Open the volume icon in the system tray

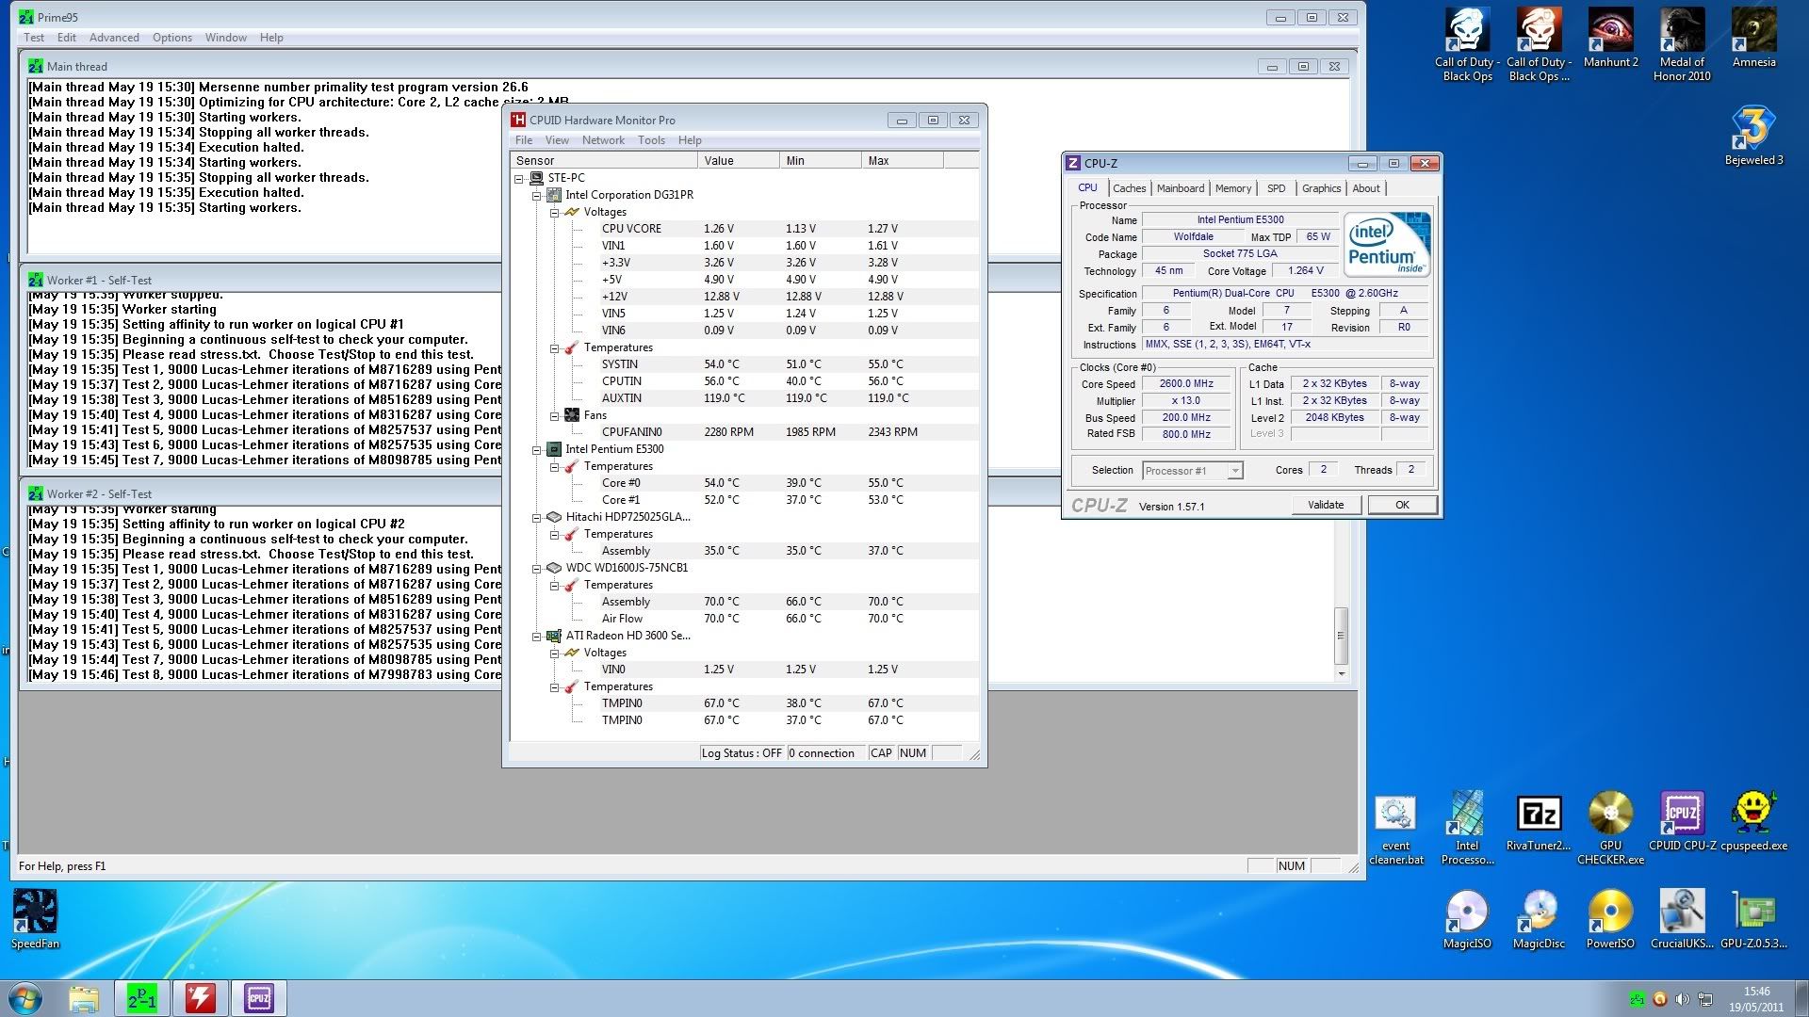1683,998
